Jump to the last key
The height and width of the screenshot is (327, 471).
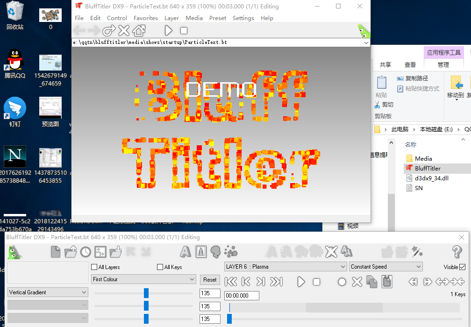(276, 282)
